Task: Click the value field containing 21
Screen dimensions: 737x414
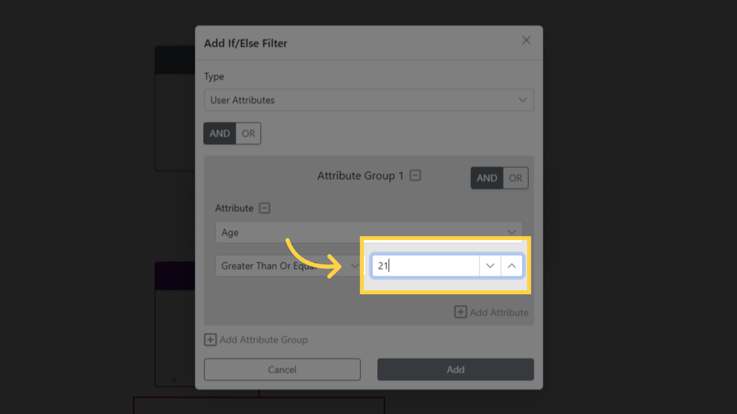Action: pos(426,266)
